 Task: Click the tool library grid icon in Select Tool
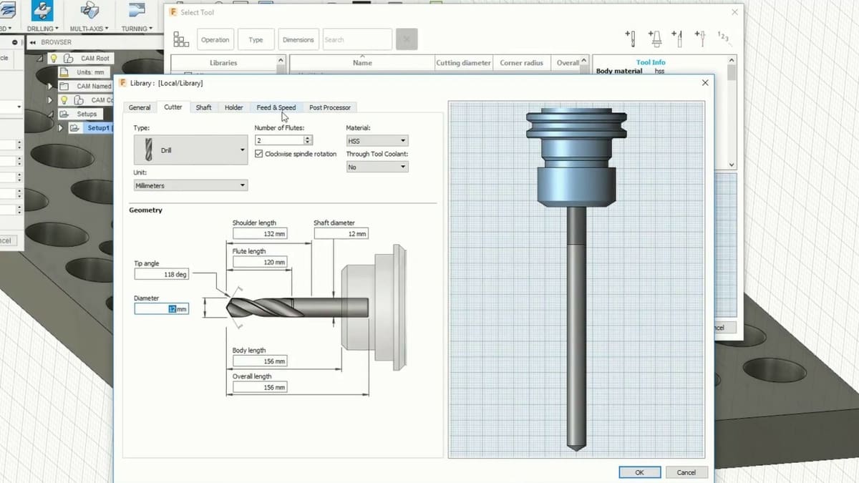point(181,39)
